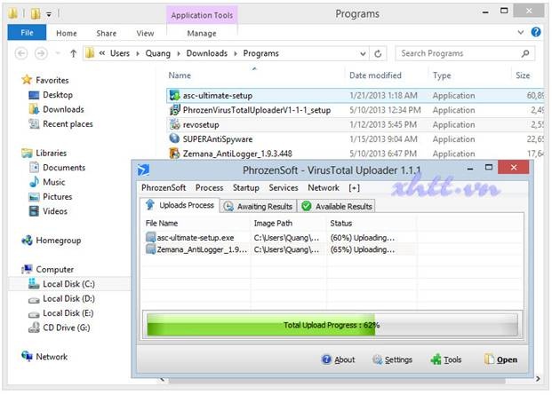Viewport: 552px width, 395px height.
Task: Open the Network menu in VirusTotal Uploader
Action: (324, 187)
